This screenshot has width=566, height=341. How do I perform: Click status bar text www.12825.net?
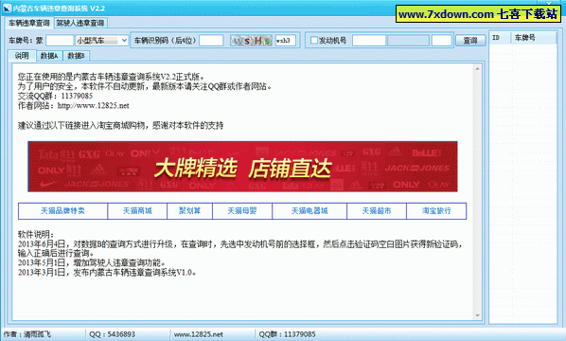pyautogui.click(x=198, y=334)
